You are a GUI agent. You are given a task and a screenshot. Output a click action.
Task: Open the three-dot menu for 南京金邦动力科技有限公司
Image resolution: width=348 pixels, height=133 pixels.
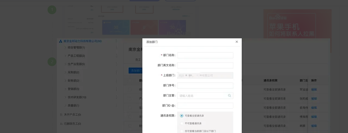(116, 41)
